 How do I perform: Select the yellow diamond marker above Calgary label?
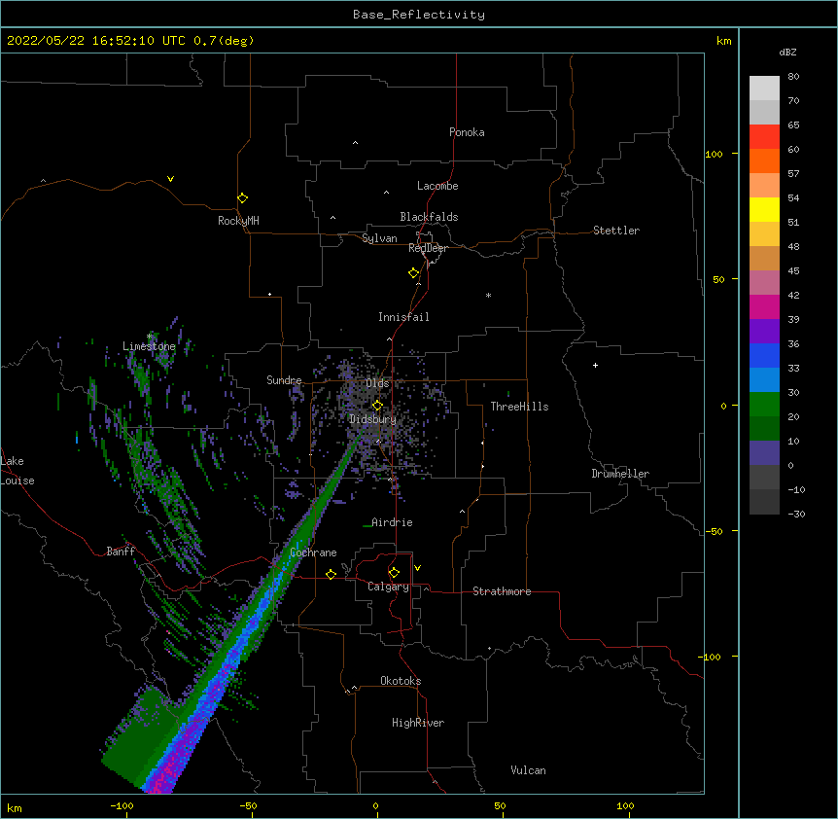click(x=394, y=573)
